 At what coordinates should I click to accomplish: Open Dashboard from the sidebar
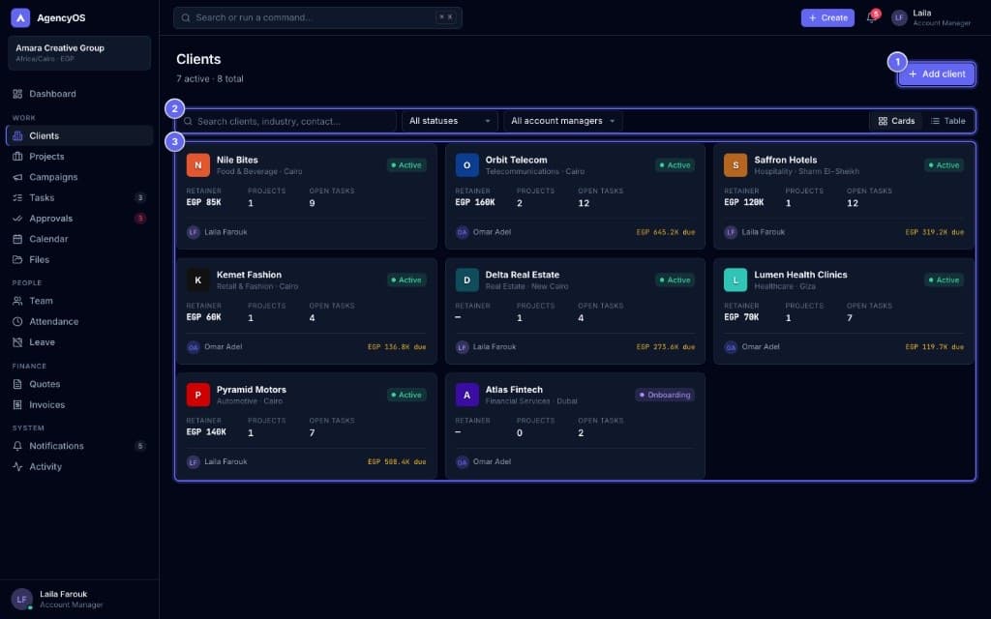pos(79,94)
